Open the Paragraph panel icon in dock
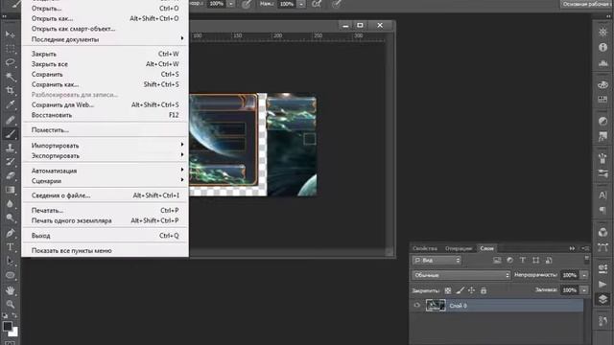The width and height of the screenshot is (614, 345). tap(602, 211)
